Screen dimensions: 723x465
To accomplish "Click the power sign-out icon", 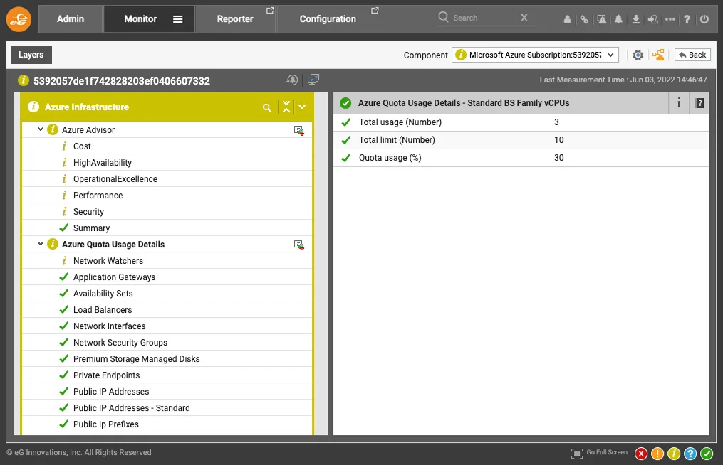I will click(x=704, y=19).
